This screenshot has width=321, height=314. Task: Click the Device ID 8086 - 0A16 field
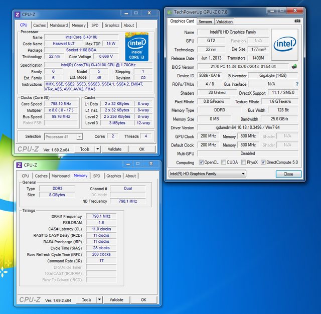pos(210,76)
